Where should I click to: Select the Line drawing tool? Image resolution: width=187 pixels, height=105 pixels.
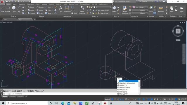click(x=3, y=9)
